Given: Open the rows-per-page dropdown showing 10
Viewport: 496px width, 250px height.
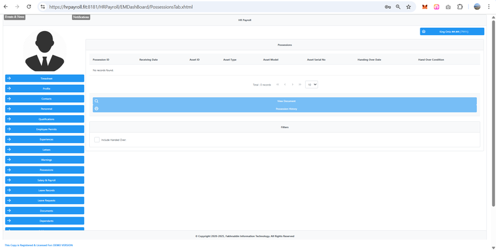Looking at the screenshot, I should pyautogui.click(x=311, y=84).
